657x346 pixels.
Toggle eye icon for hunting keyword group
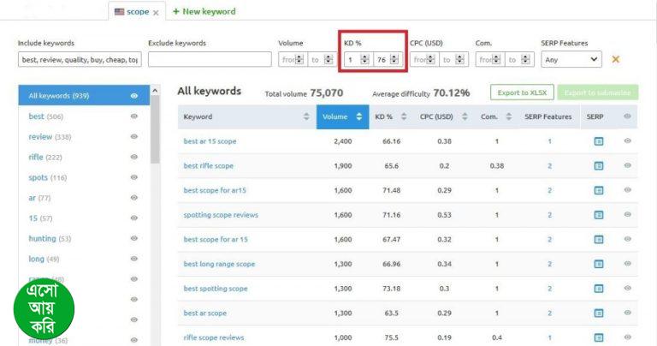click(x=134, y=239)
